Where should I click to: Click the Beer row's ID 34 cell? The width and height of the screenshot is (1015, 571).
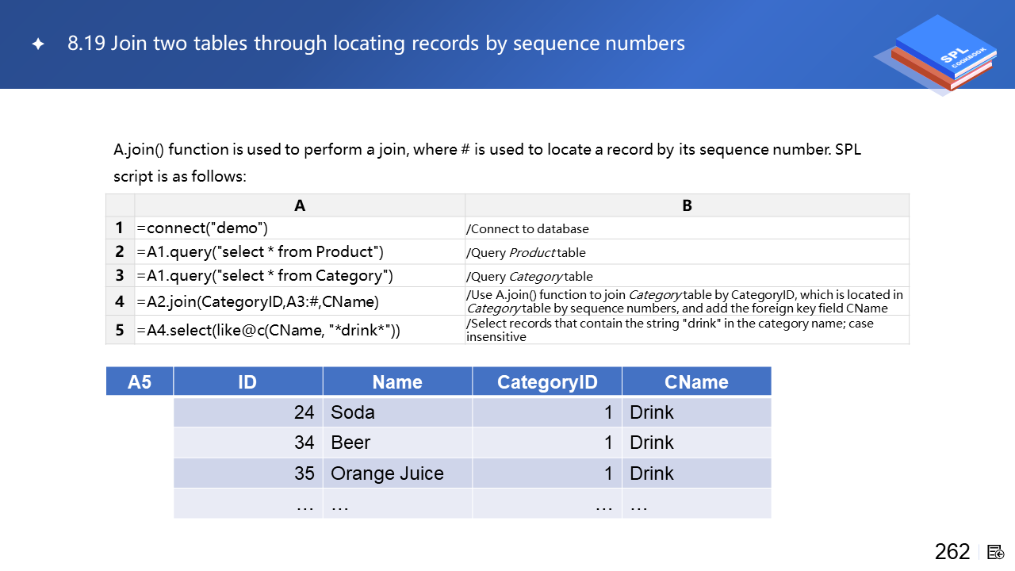coord(247,443)
